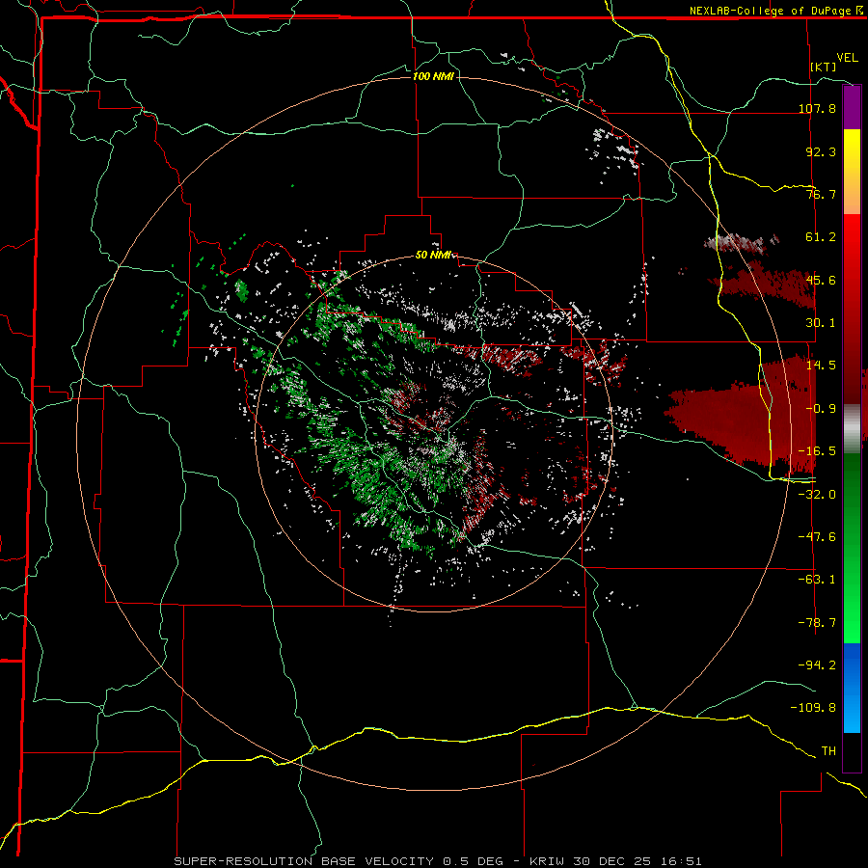The height and width of the screenshot is (868, 868).
Task: Click the -32.0 scale value
Action: click(x=817, y=494)
